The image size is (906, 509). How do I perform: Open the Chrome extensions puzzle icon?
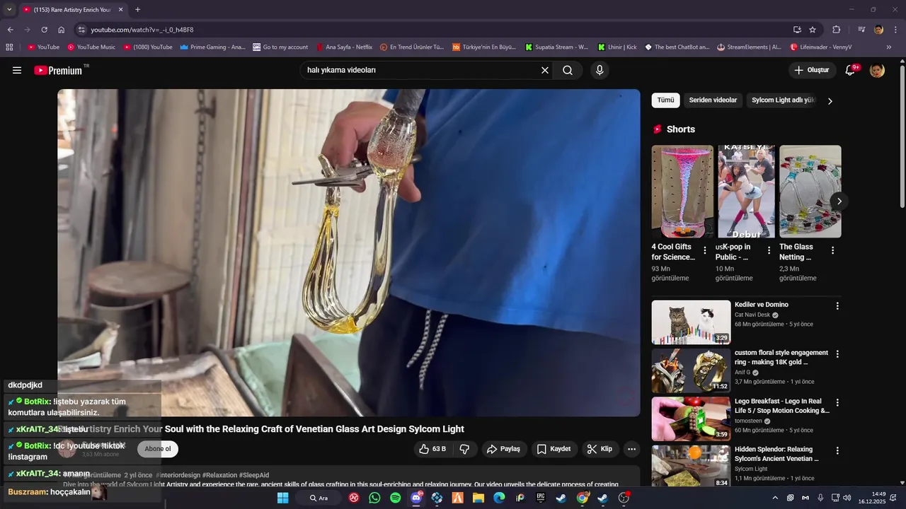click(x=836, y=30)
